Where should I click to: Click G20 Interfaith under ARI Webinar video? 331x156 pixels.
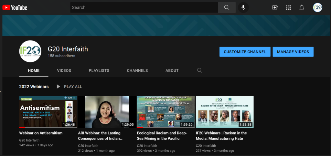pyautogui.click(x=88, y=146)
